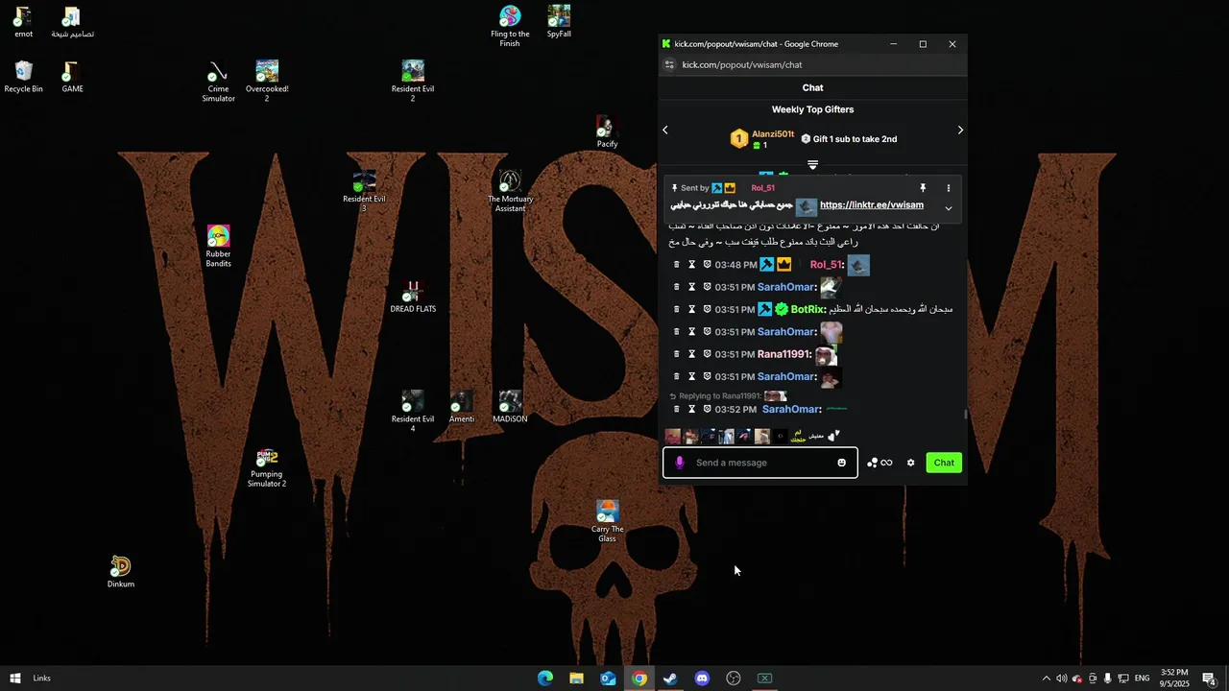Open Alanzi501t's profile in Top Gifters
1229x691 pixels.
[773, 134]
